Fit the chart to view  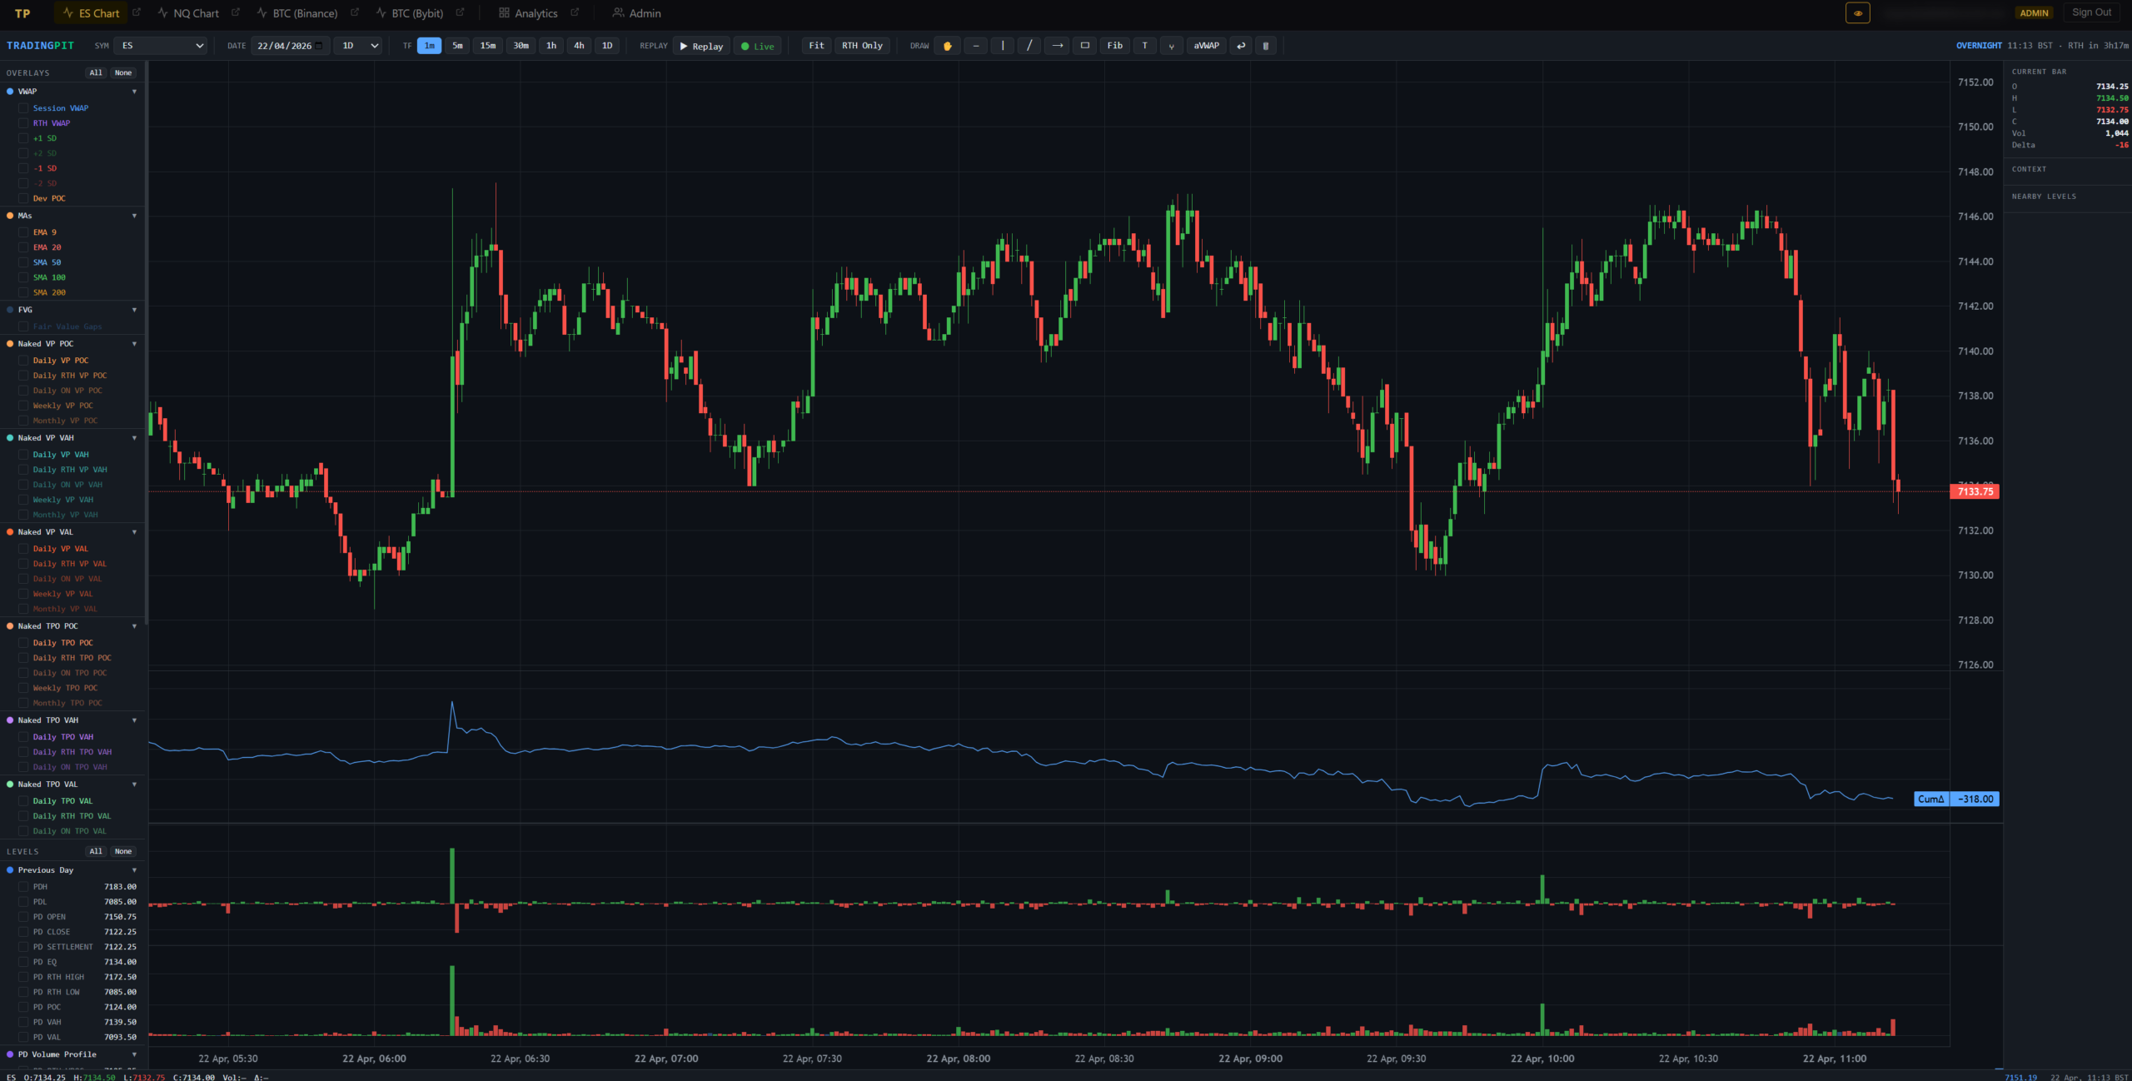click(816, 46)
